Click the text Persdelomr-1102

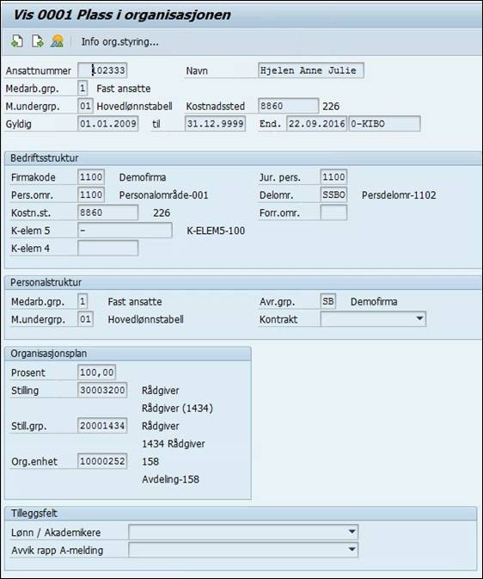(x=399, y=195)
